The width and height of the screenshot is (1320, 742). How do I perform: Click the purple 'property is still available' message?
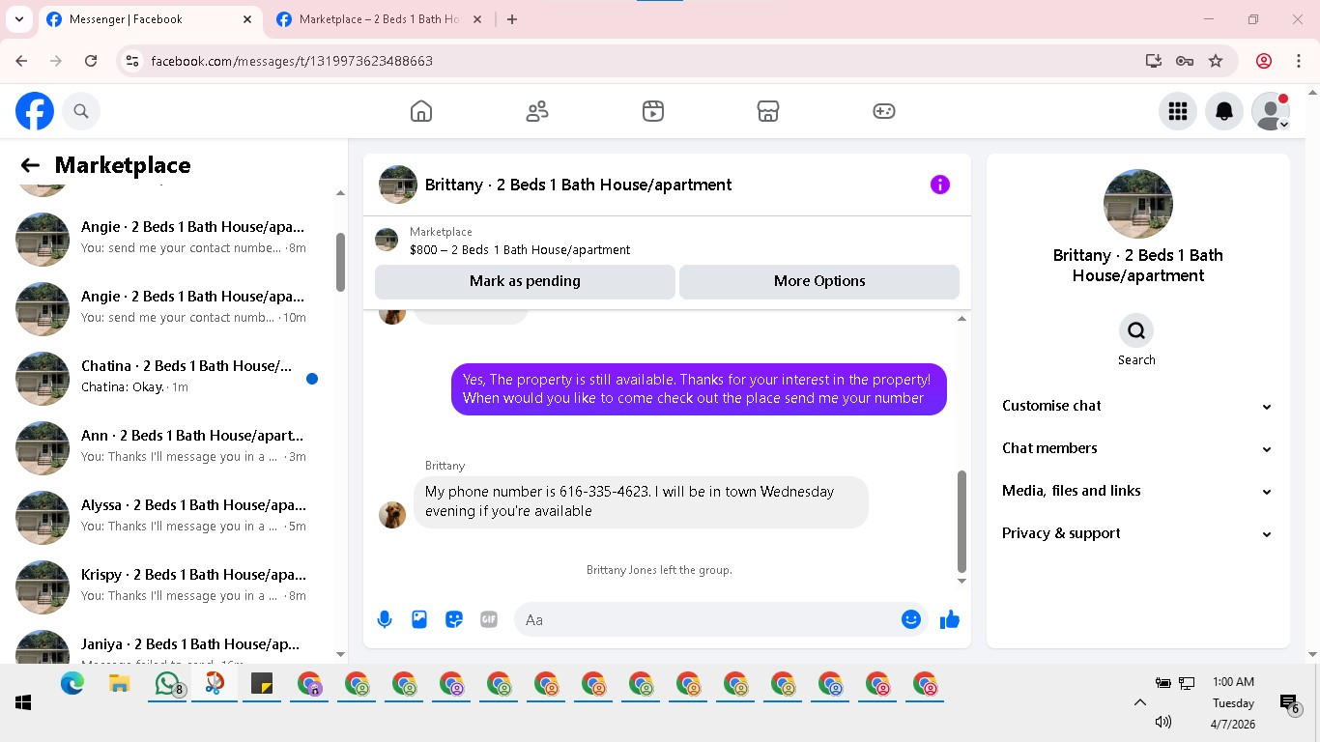tap(699, 389)
